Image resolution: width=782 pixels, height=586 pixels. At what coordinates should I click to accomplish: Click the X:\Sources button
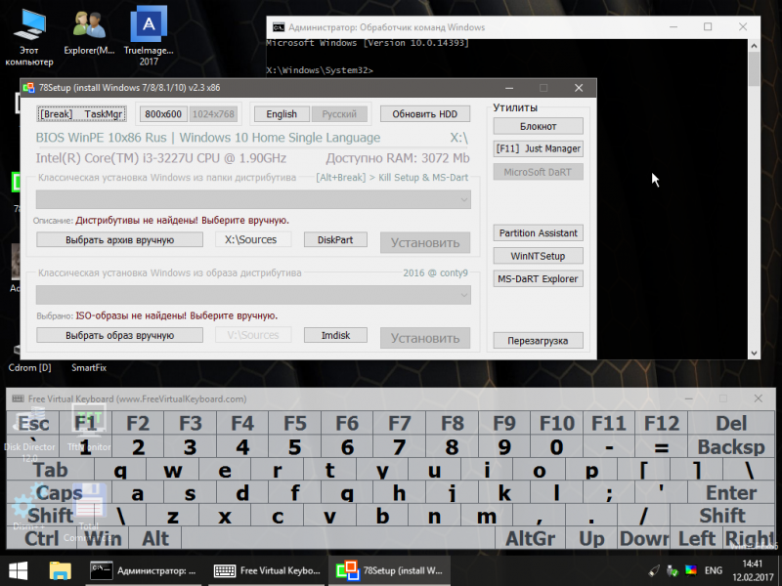[x=251, y=239]
